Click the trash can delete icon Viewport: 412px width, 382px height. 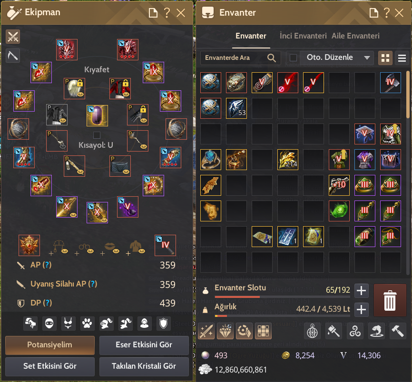[x=390, y=300]
